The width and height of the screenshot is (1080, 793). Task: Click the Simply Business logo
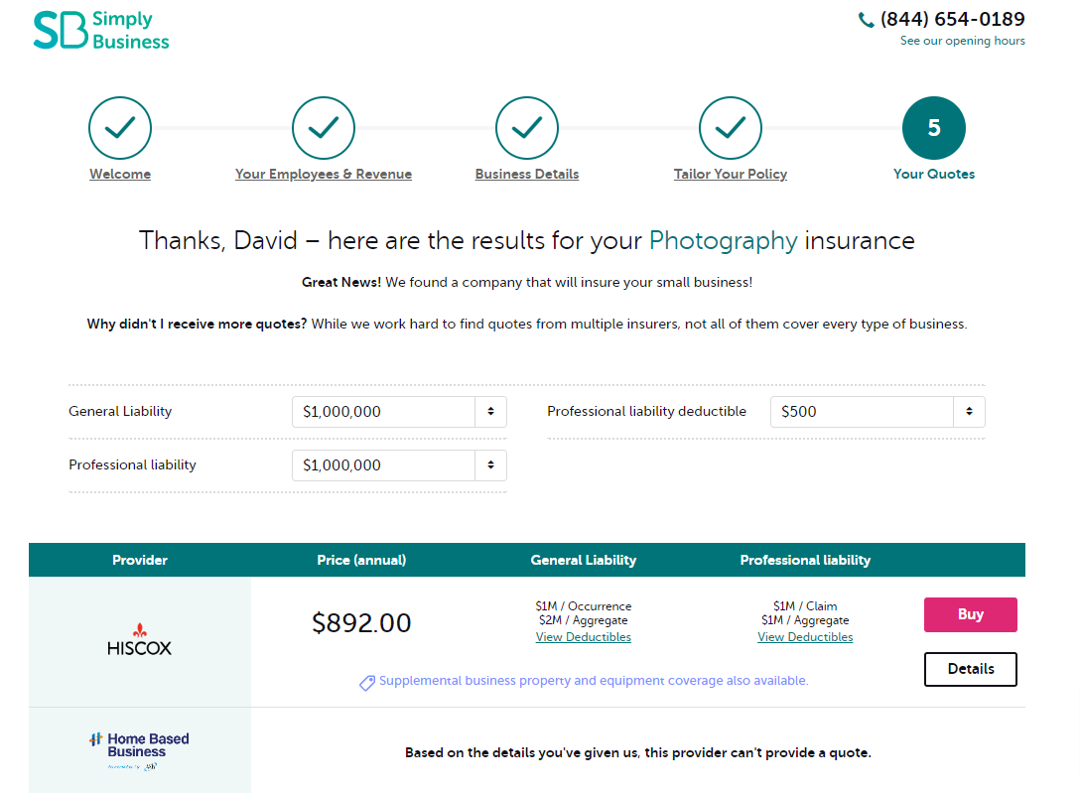point(101,30)
